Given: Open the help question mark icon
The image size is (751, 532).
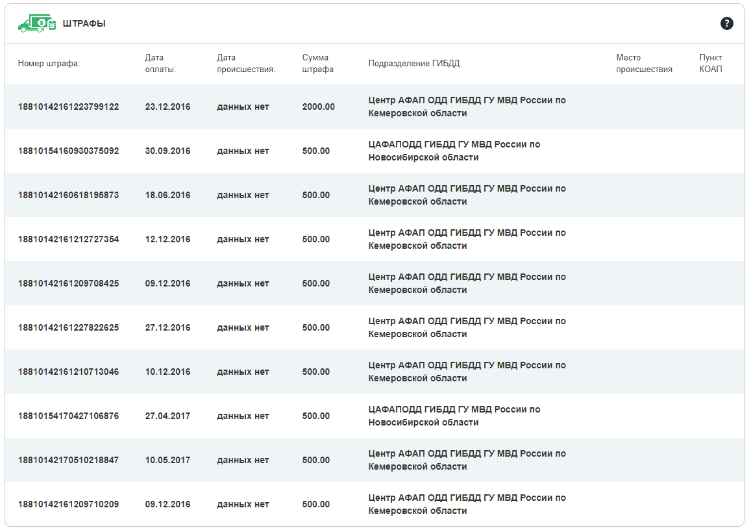Looking at the screenshot, I should (x=726, y=23).
